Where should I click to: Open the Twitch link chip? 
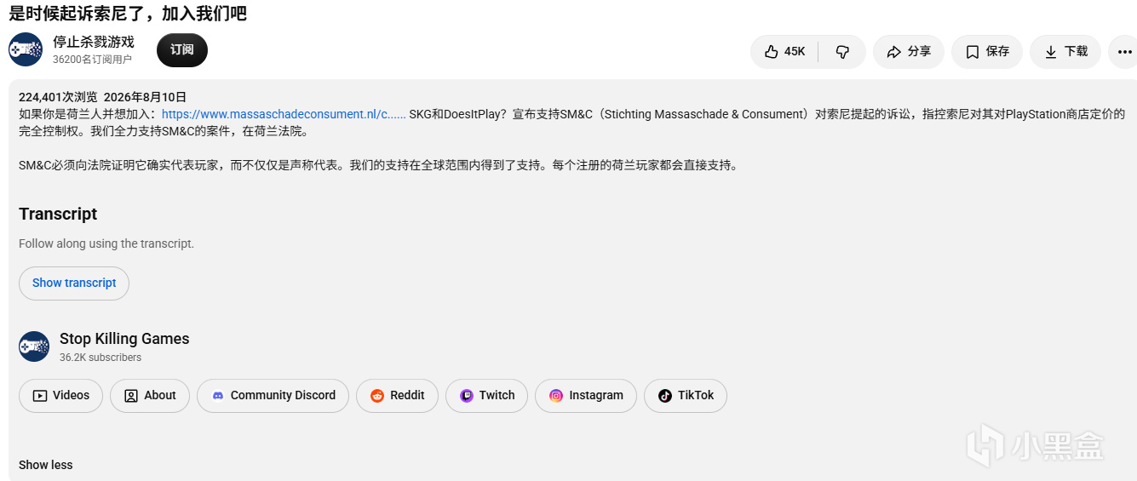tap(487, 396)
